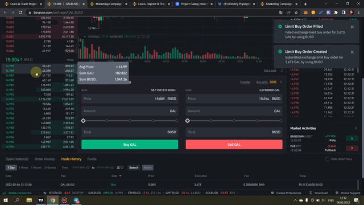Go back using the browser back arrow
Viewport: 364px width, 205px height.
pyautogui.click(x=5, y=13)
